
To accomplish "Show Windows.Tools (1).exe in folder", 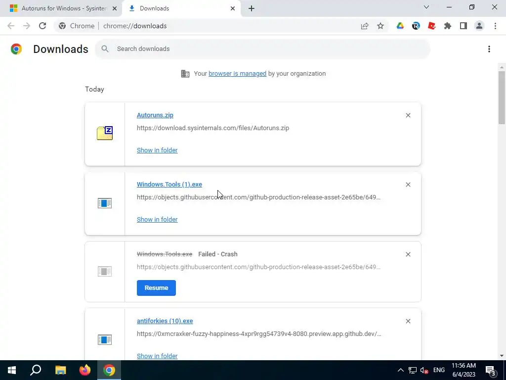I will click(x=157, y=219).
